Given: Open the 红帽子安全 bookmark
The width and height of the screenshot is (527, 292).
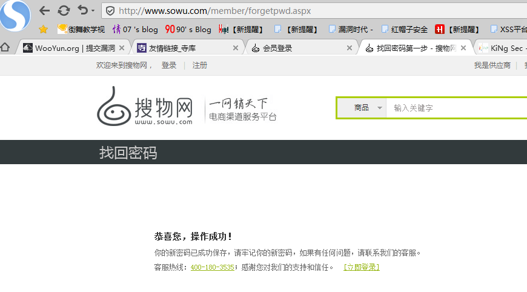Looking at the screenshot, I should [x=405, y=29].
